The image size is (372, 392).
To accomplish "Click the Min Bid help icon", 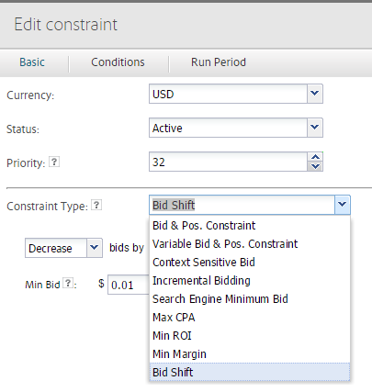I will point(68,283).
